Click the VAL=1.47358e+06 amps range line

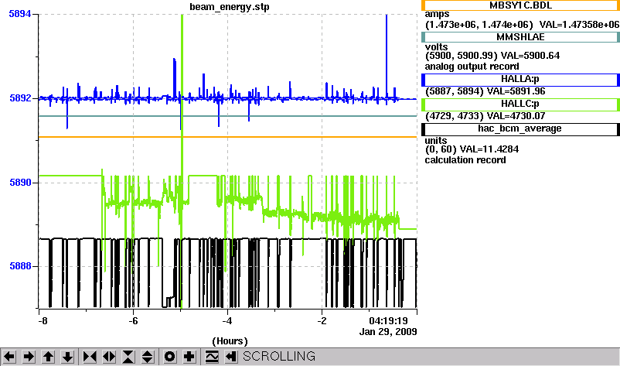pyautogui.click(x=523, y=25)
